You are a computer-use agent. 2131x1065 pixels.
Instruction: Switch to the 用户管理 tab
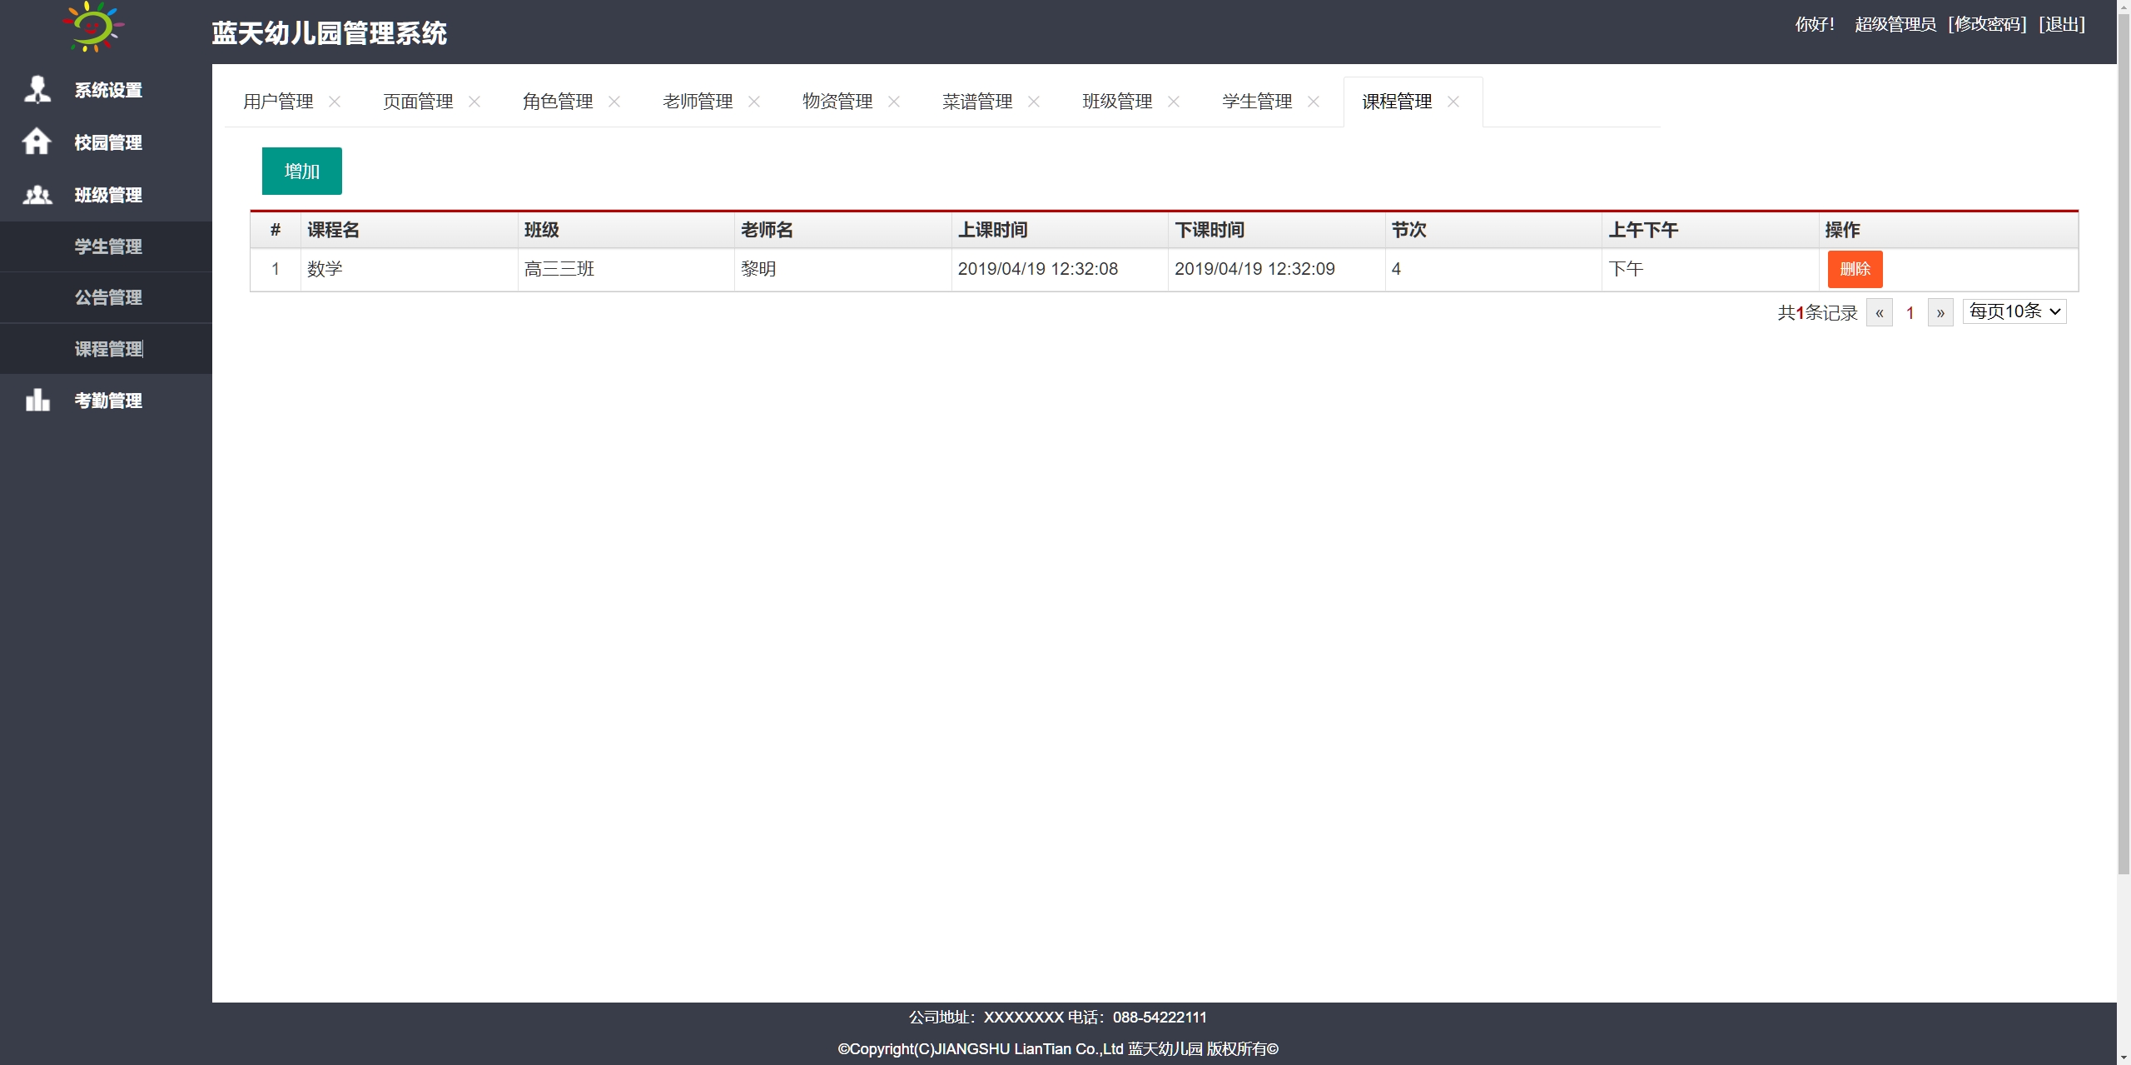pyautogui.click(x=278, y=102)
